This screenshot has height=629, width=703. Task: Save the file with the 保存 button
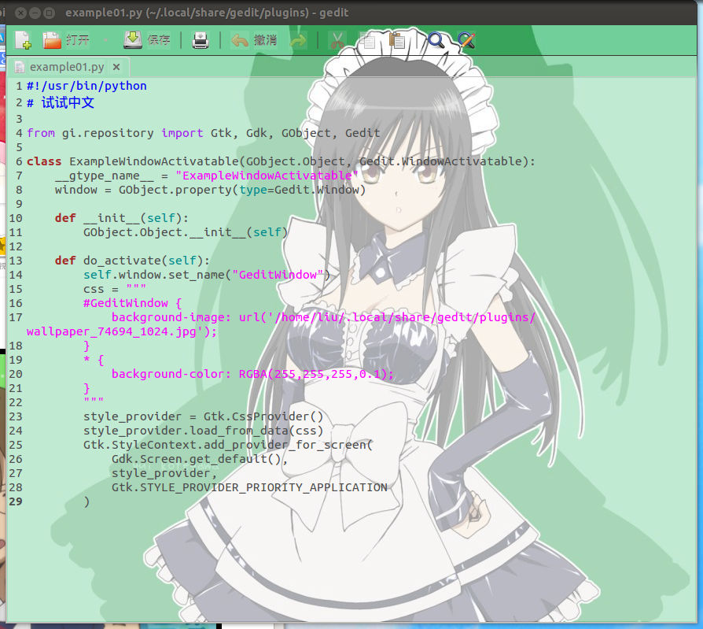[147, 40]
